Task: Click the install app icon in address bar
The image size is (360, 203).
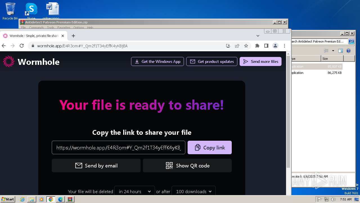Action: pos(228,46)
